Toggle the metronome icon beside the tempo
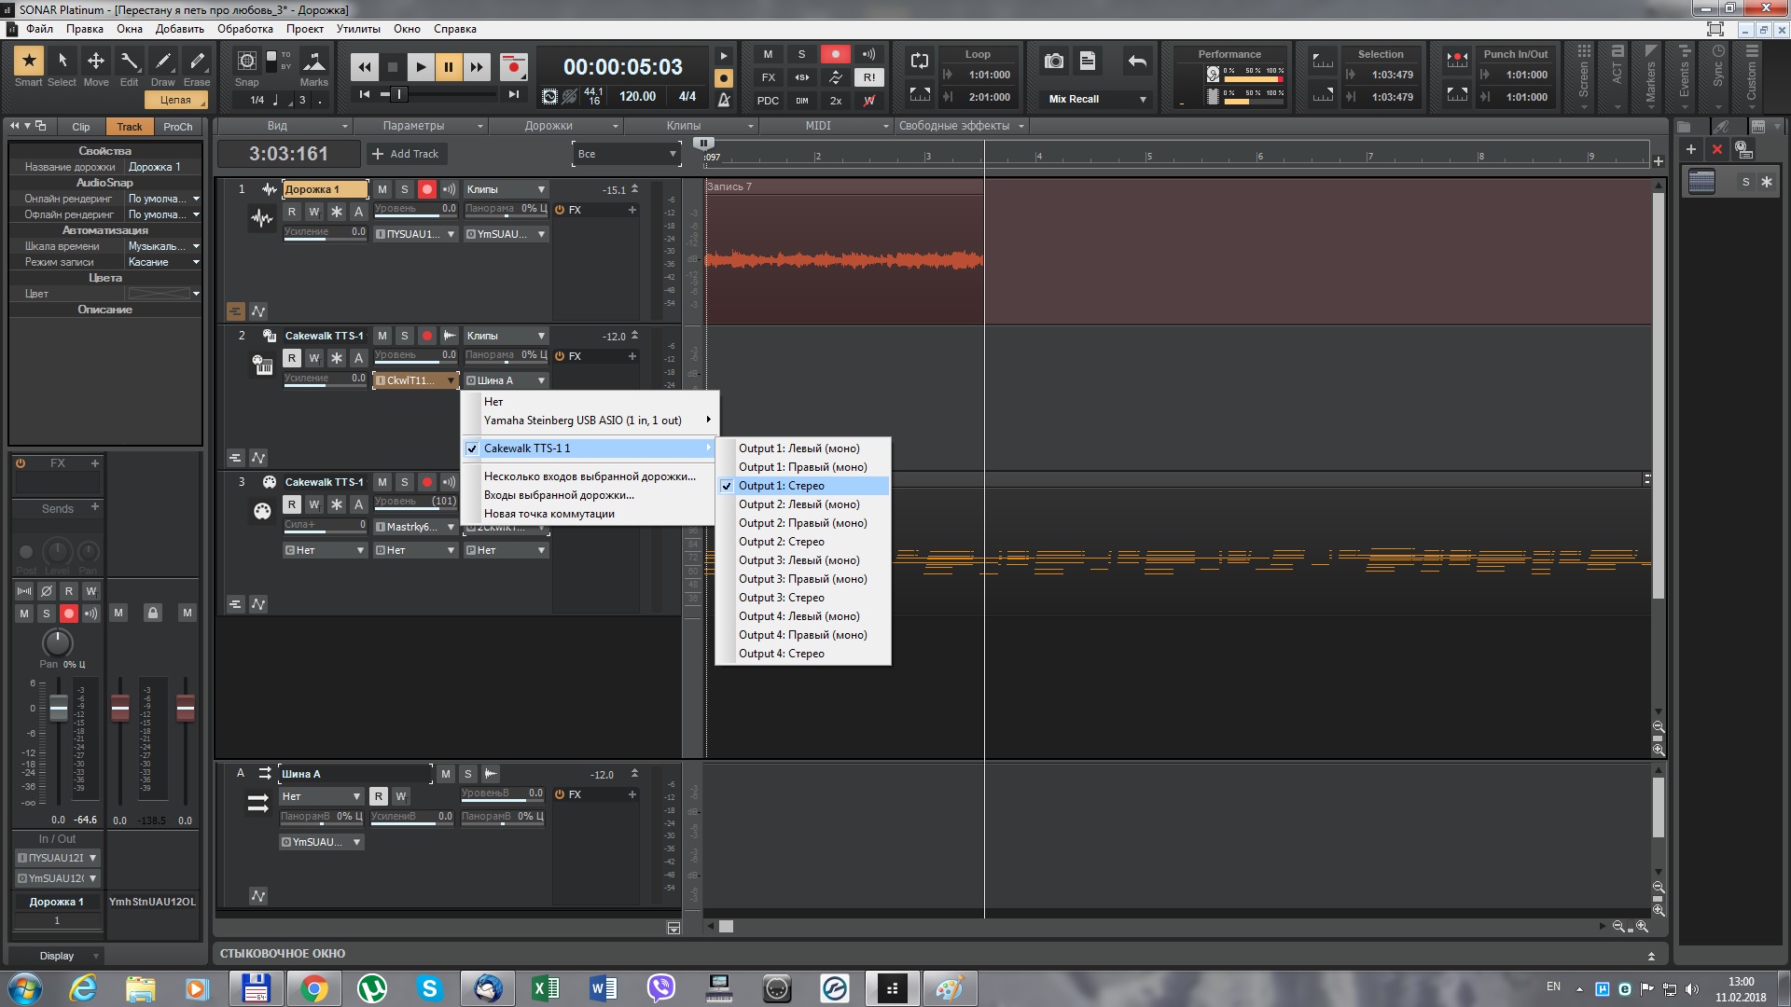Viewport: 1791px width, 1007px height. coord(724,99)
